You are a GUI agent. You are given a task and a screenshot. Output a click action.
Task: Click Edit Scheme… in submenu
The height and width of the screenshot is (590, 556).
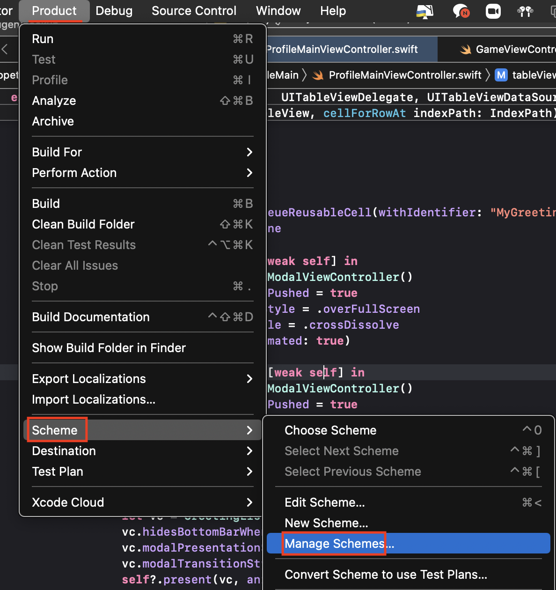[x=409, y=502]
